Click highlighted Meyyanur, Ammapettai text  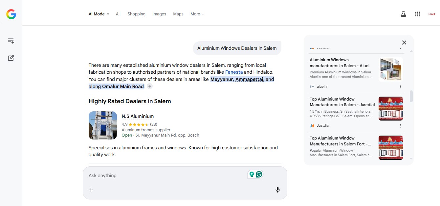pos(242,79)
